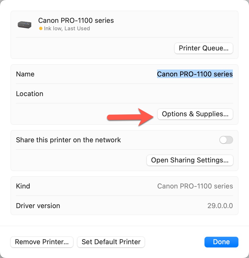Image resolution: width=249 pixels, height=258 pixels.
Task: Click the Driver version label
Action: point(38,206)
